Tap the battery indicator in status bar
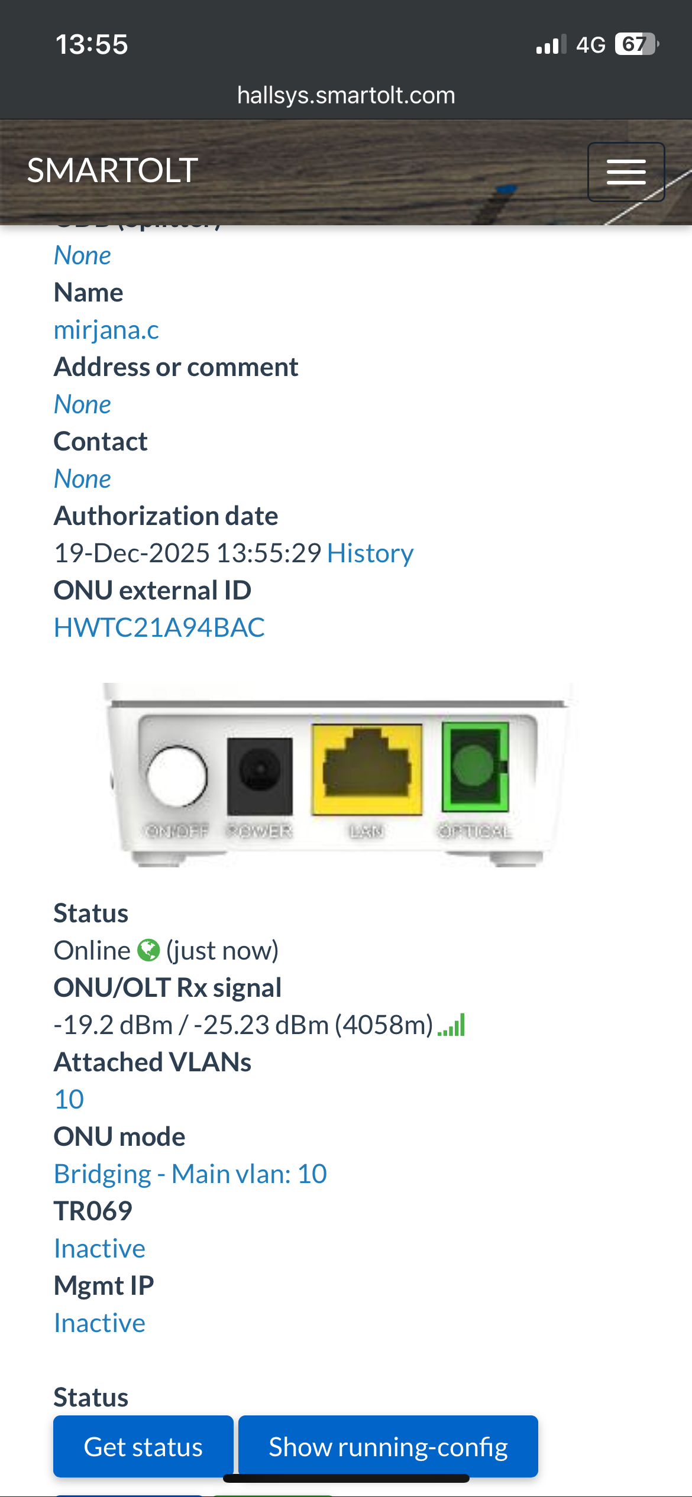This screenshot has height=1497, width=692. point(636,44)
